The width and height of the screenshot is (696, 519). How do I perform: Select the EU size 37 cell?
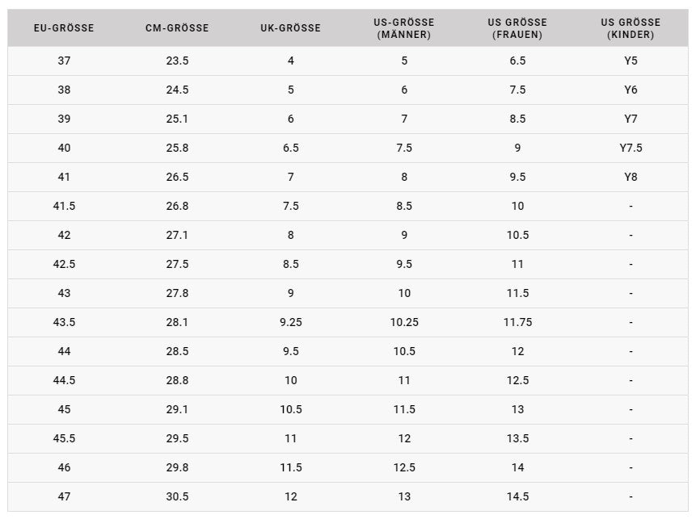pyautogui.click(x=64, y=61)
